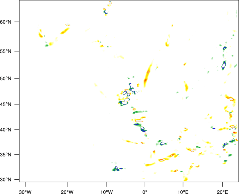Click the 60°N latitude axis label
The image size is (239, 194).
click(6, 22)
